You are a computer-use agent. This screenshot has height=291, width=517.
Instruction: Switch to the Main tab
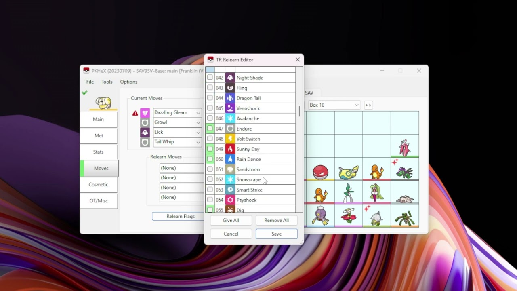click(x=99, y=119)
